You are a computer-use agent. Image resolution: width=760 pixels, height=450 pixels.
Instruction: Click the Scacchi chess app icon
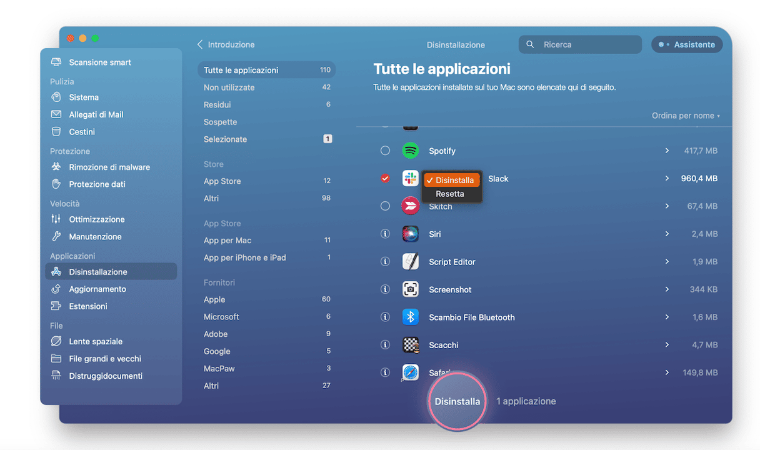click(x=411, y=345)
